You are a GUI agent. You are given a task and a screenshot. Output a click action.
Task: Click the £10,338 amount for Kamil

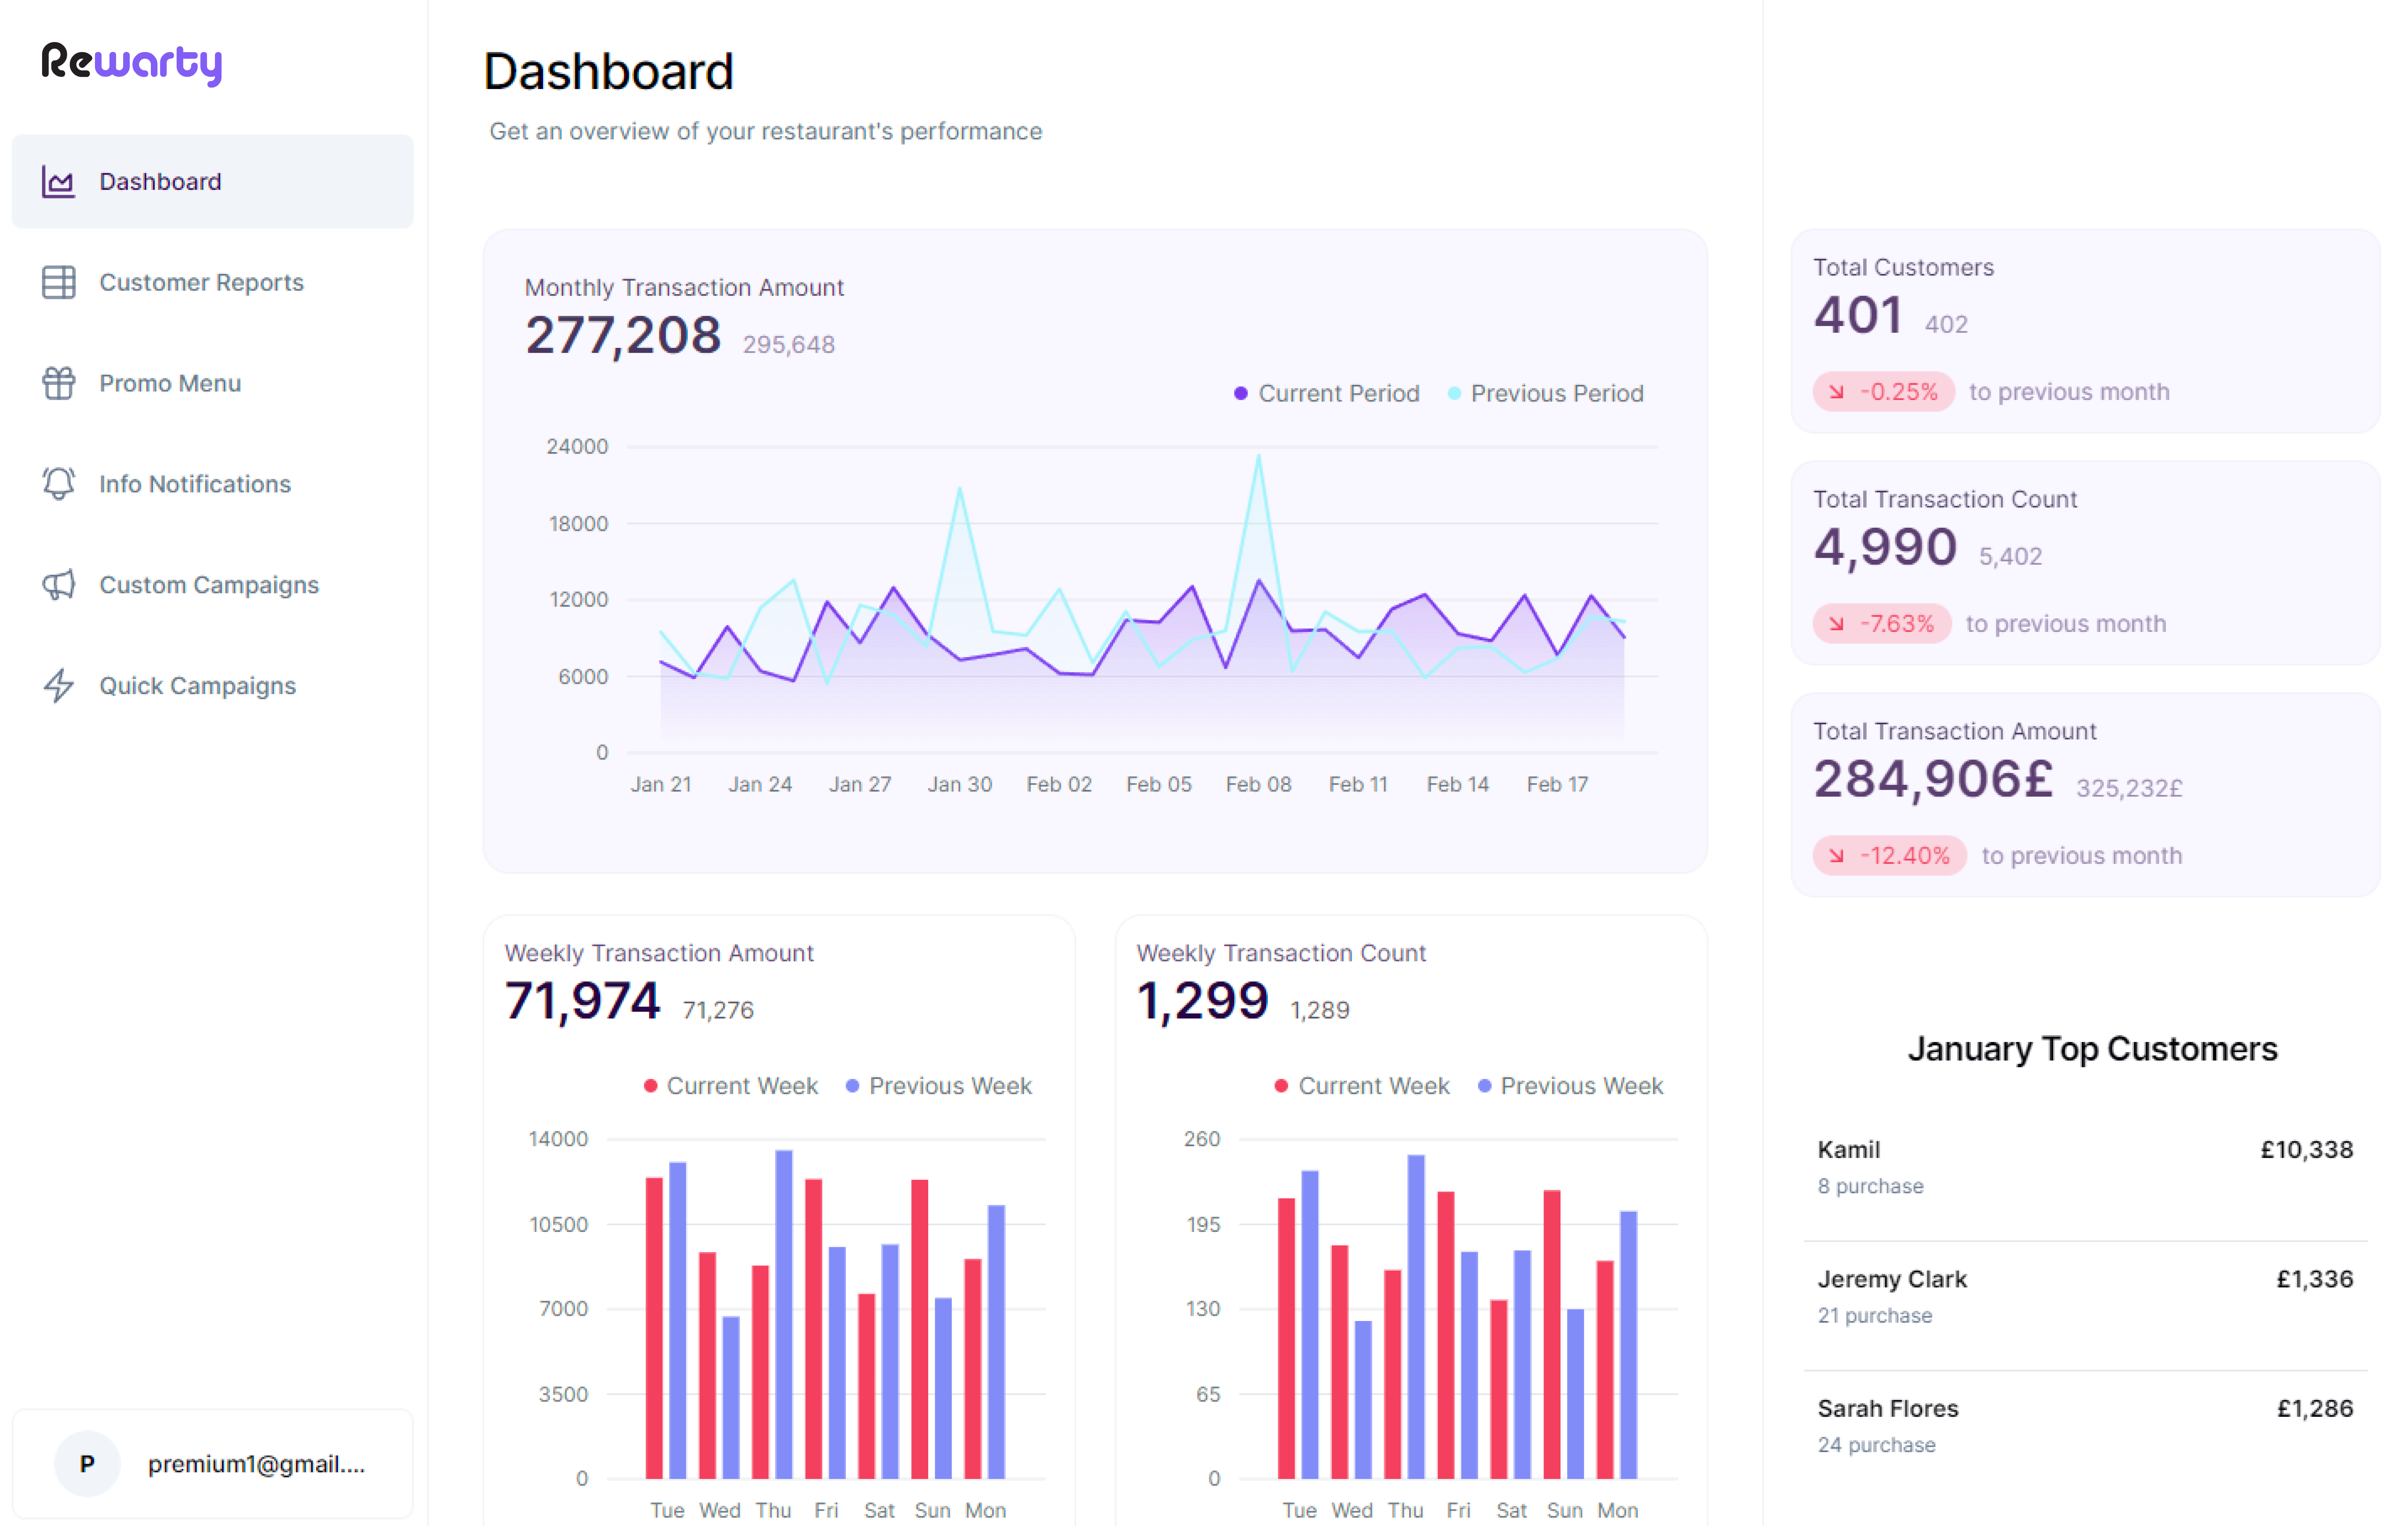2307,1150
